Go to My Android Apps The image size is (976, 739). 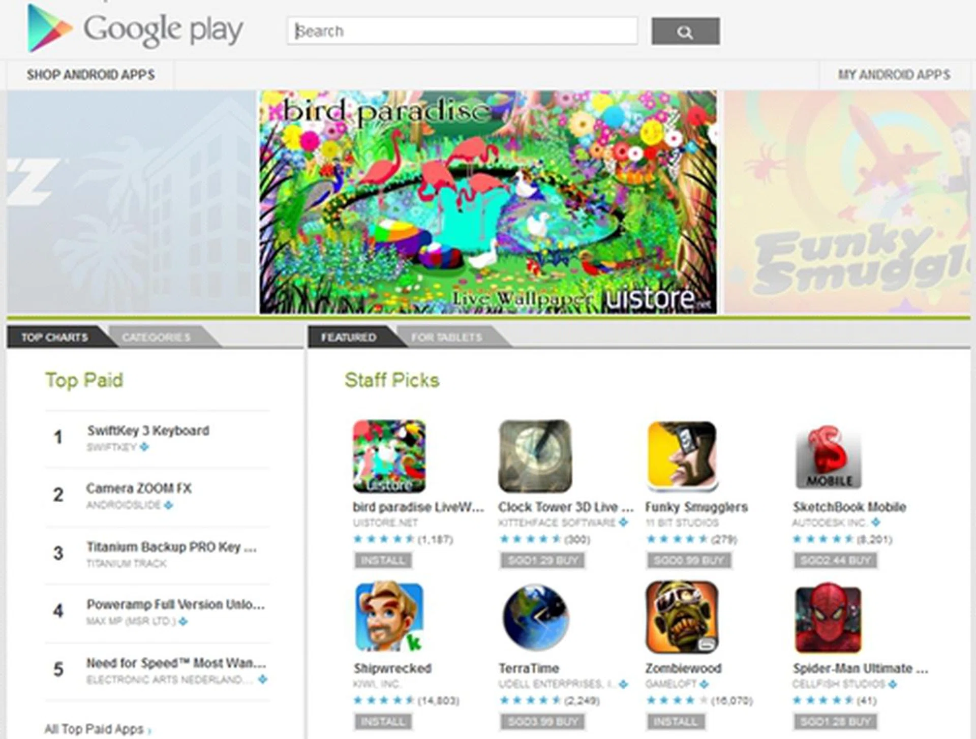[x=894, y=75]
